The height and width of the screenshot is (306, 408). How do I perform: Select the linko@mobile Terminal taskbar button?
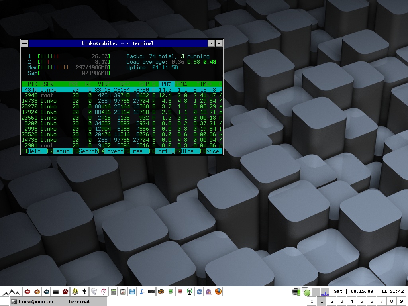click(59, 302)
